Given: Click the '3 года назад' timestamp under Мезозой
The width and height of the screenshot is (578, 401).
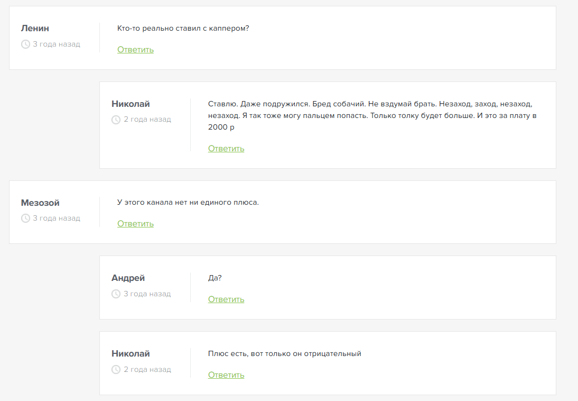Looking at the screenshot, I should click(57, 218).
